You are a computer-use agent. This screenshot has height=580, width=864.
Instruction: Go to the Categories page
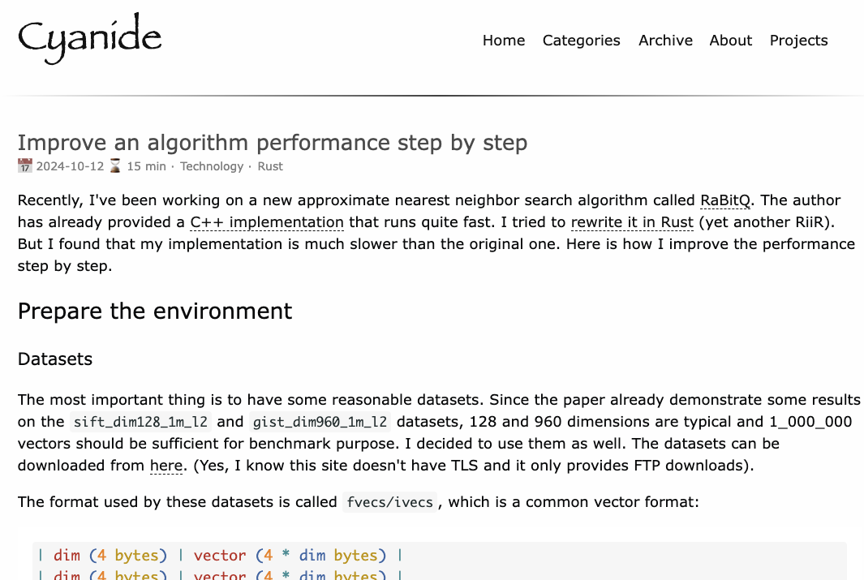(x=581, y=41)
